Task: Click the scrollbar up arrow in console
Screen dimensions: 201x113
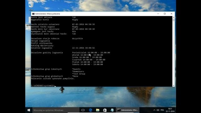Action: pos(174,17)
